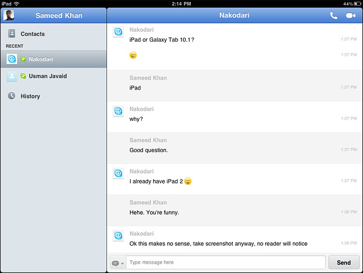Start a voice call with Nakodari
Viewport: 363px width, 273px height.
333,15
